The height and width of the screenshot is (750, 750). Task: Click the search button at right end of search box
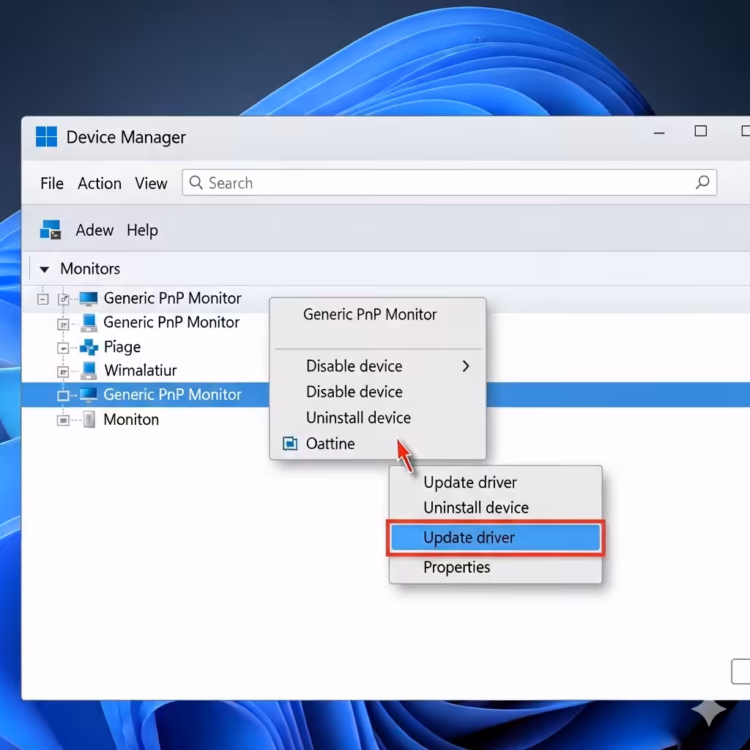[x=702, y=182]
